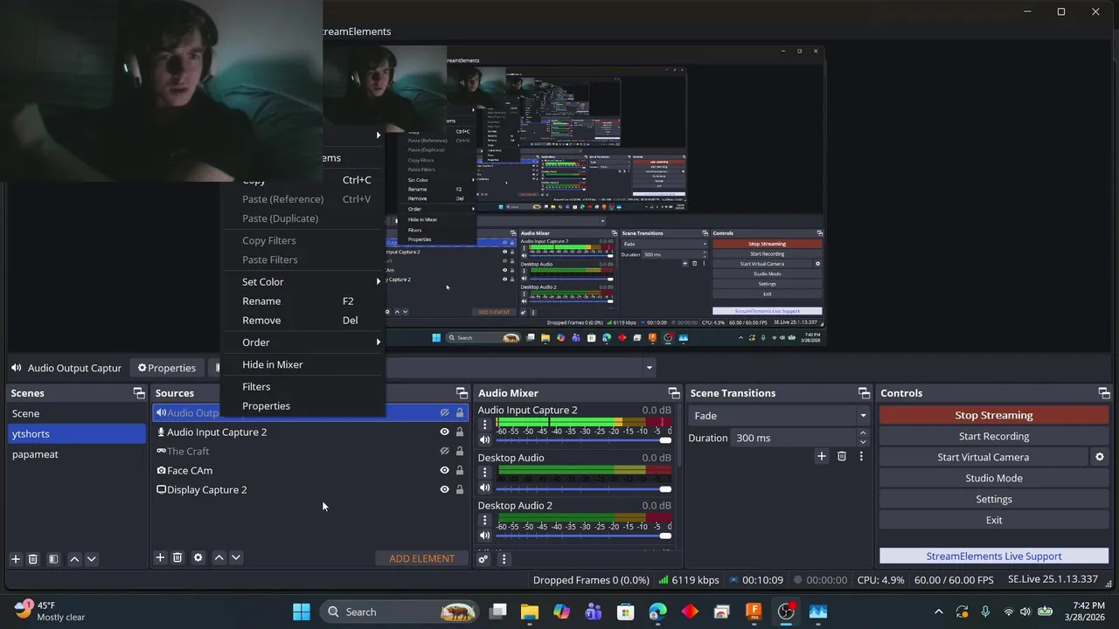Toggle lock on Audio Input Capture 2
The width and height of the screenshot is (1119, 629).
[460, 432]
